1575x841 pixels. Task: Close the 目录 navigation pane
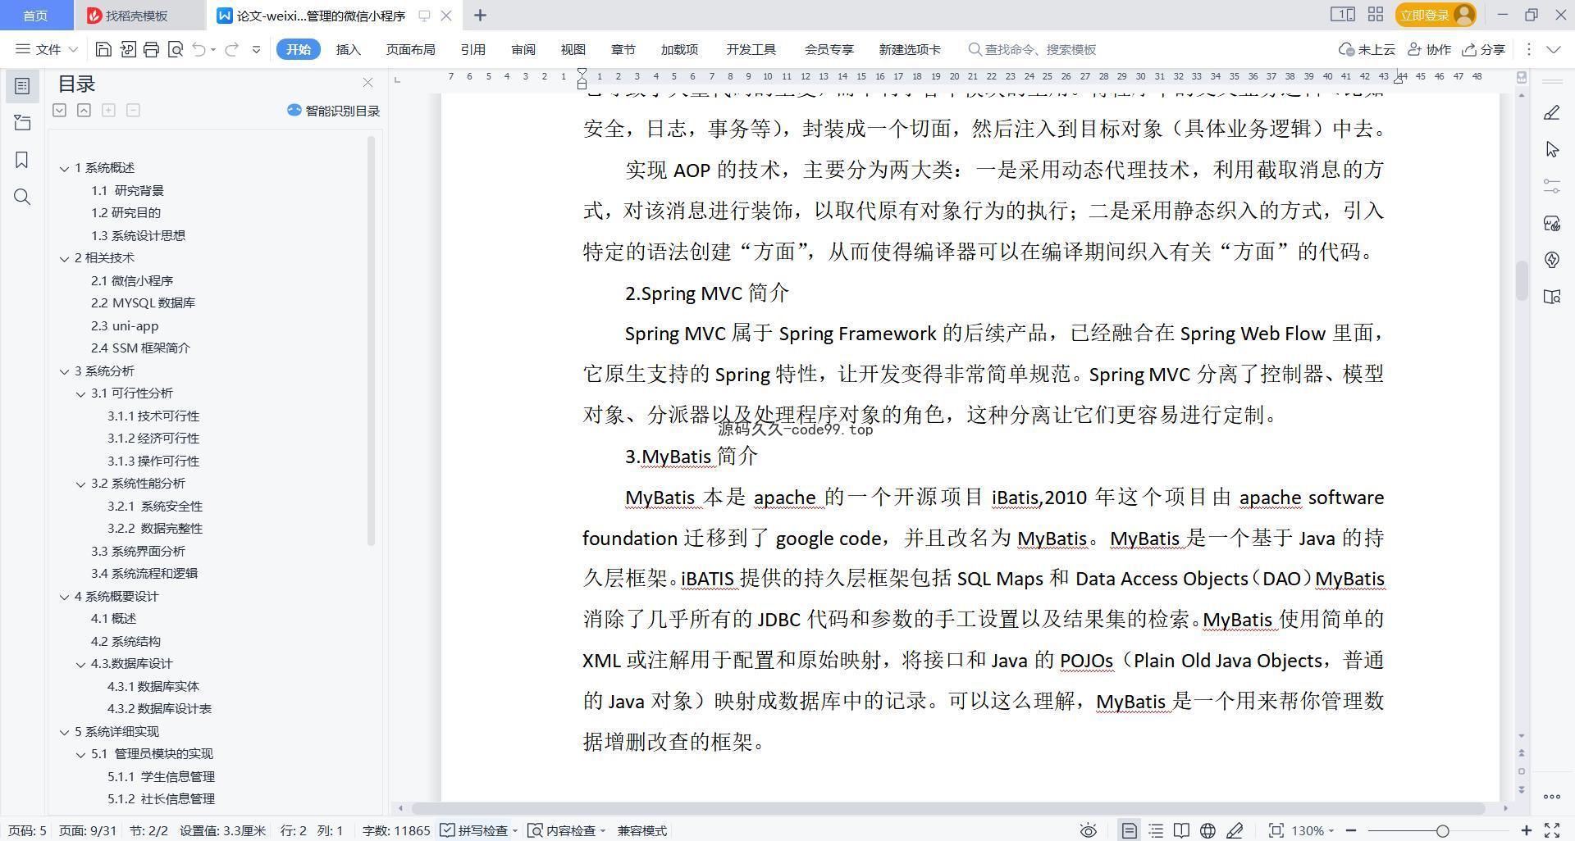(x=367, y=83)
